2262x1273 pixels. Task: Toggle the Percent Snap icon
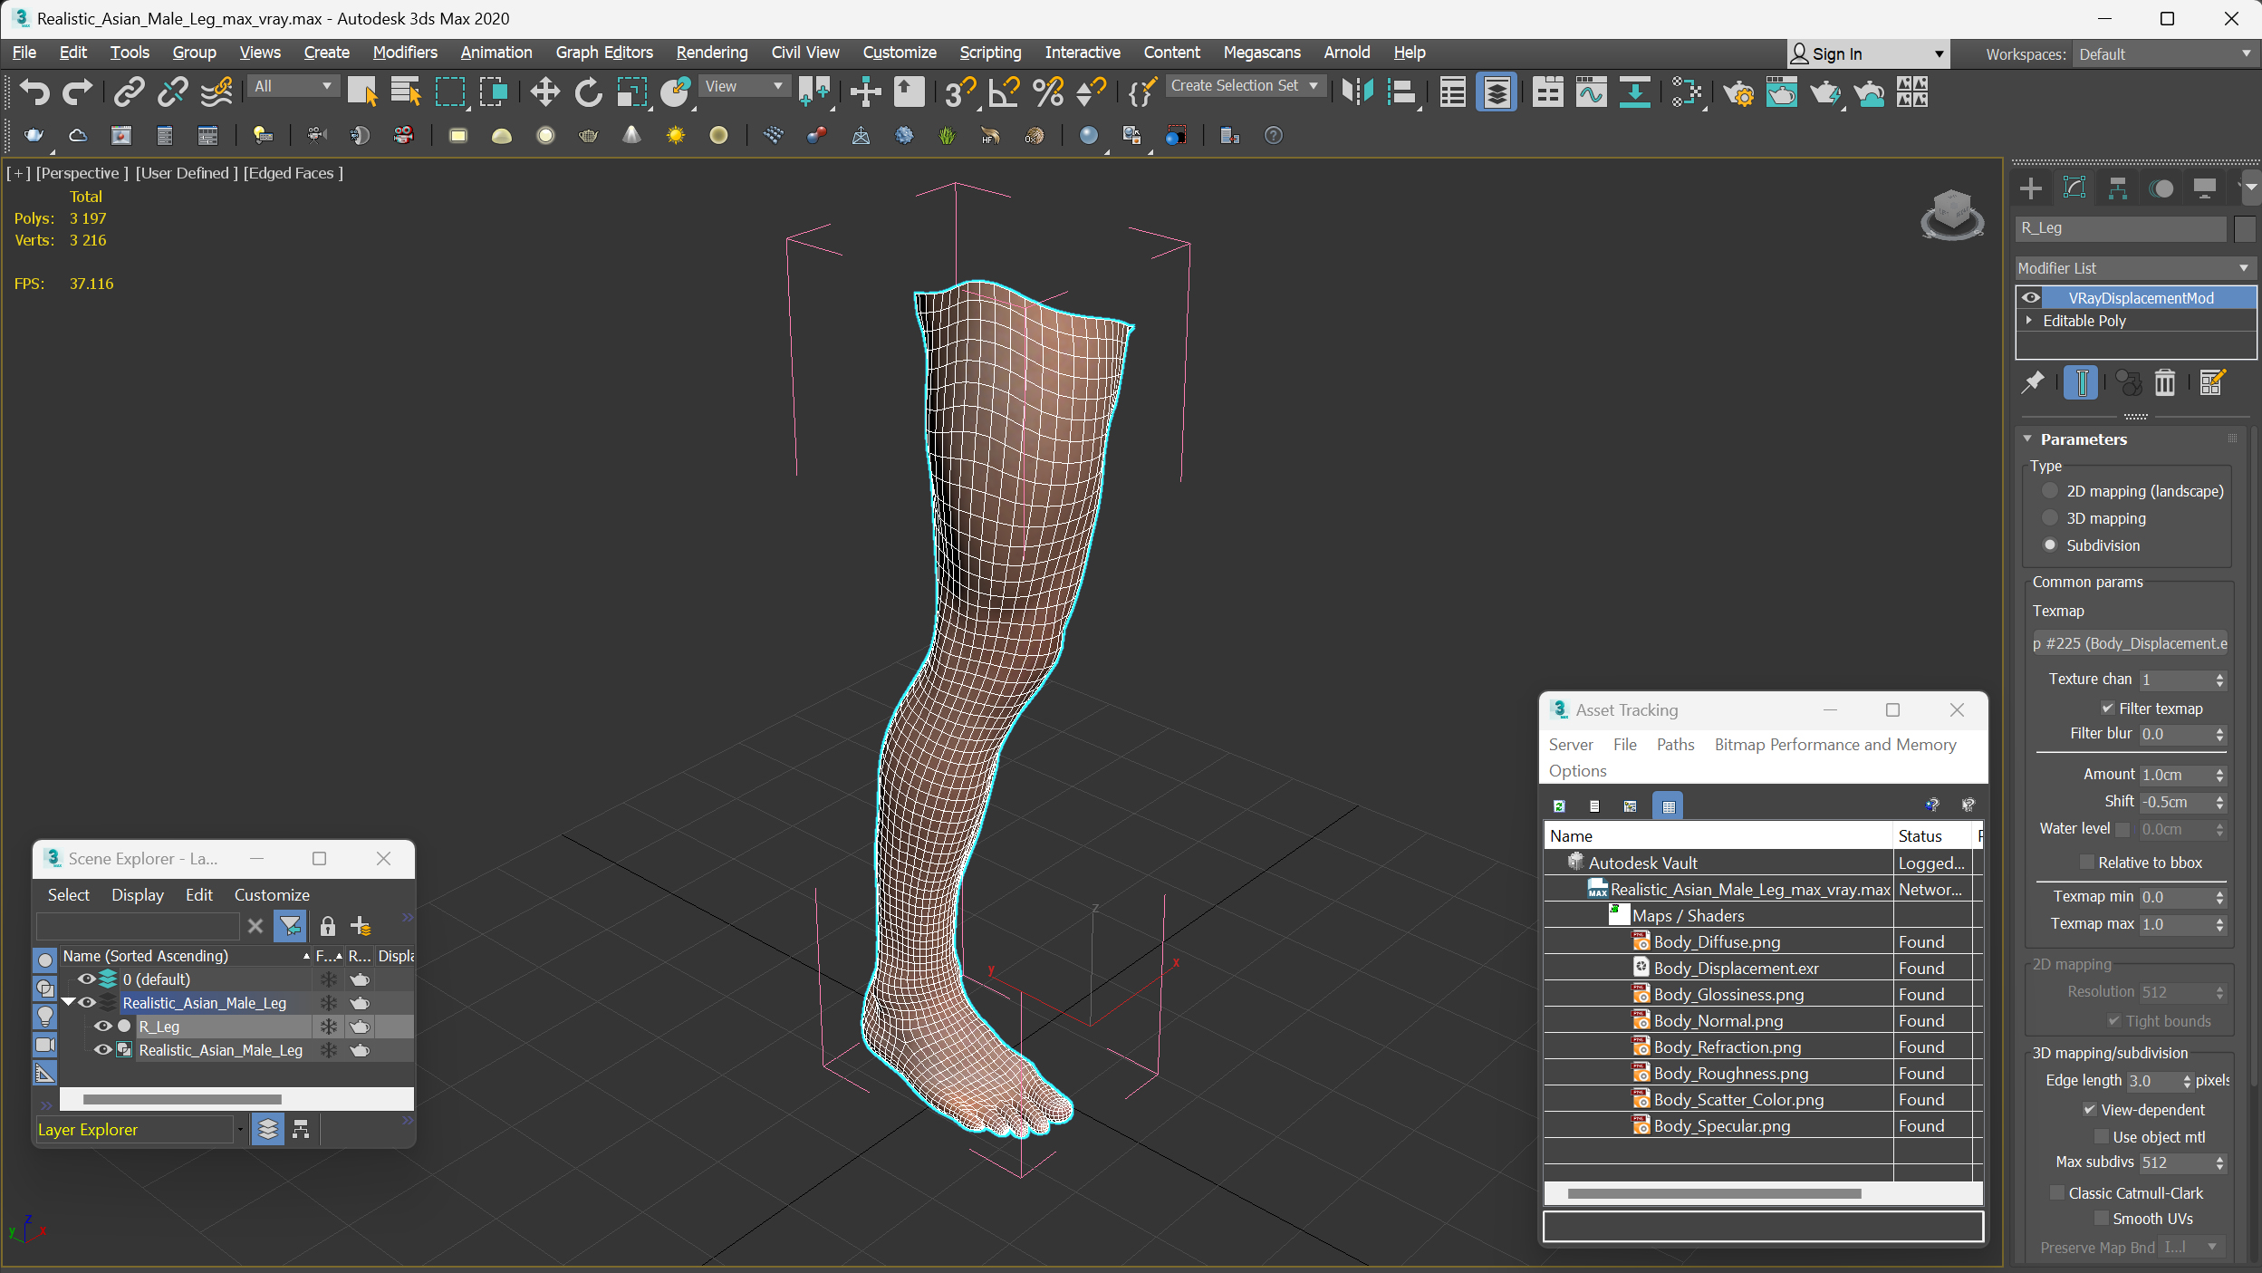tap(1047, 92)
